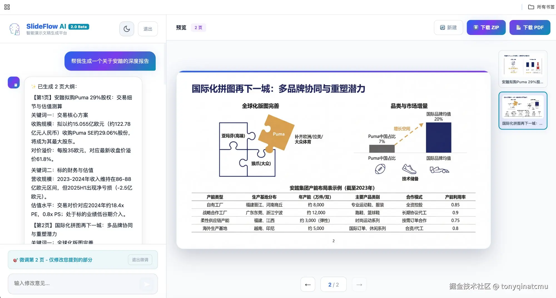Image resolution: width=556 pixels, height=298 pixels.
Task: Select the user message 帮我生成一个关于安踏的深度报告
Action: (110, 61)
